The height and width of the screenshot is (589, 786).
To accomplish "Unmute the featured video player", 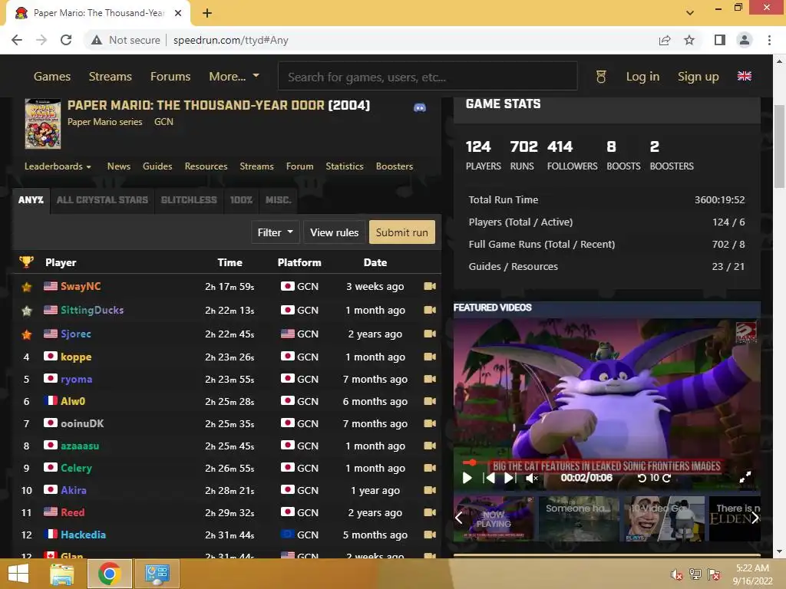I will 532,479.
